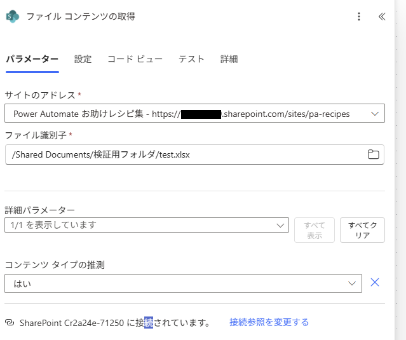Open the three-dot more options menu
The image size is (406, 340).
[359, 17]
